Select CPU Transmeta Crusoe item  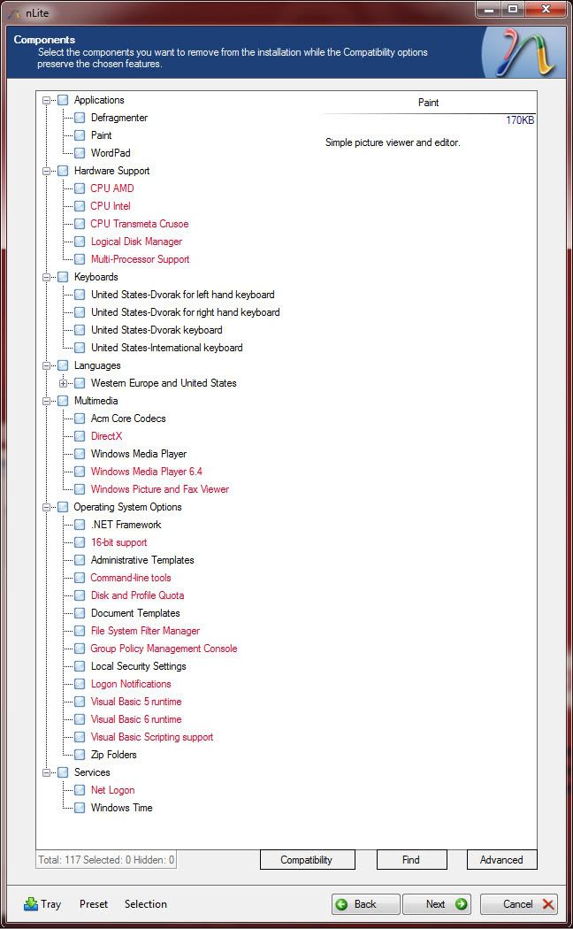pos(140,224)
